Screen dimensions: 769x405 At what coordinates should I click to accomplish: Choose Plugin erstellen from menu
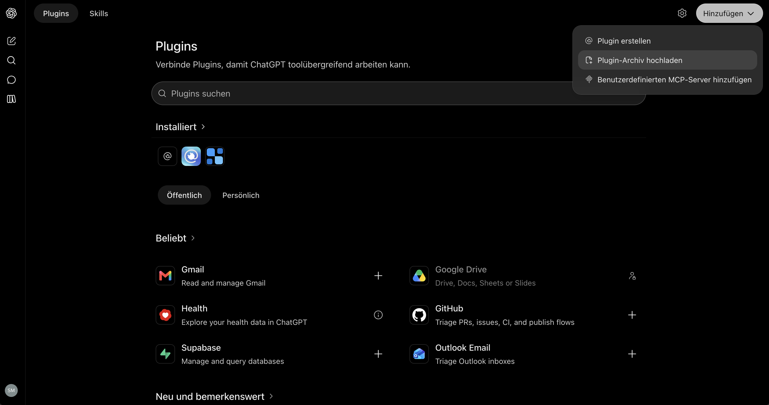(668, 41)
